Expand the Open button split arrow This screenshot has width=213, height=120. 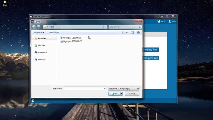point(121,94)
